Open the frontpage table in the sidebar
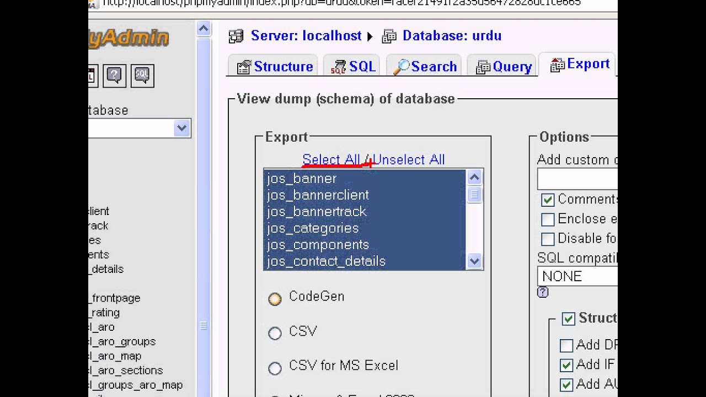This screenshot has width=706, height=397. 115,298
